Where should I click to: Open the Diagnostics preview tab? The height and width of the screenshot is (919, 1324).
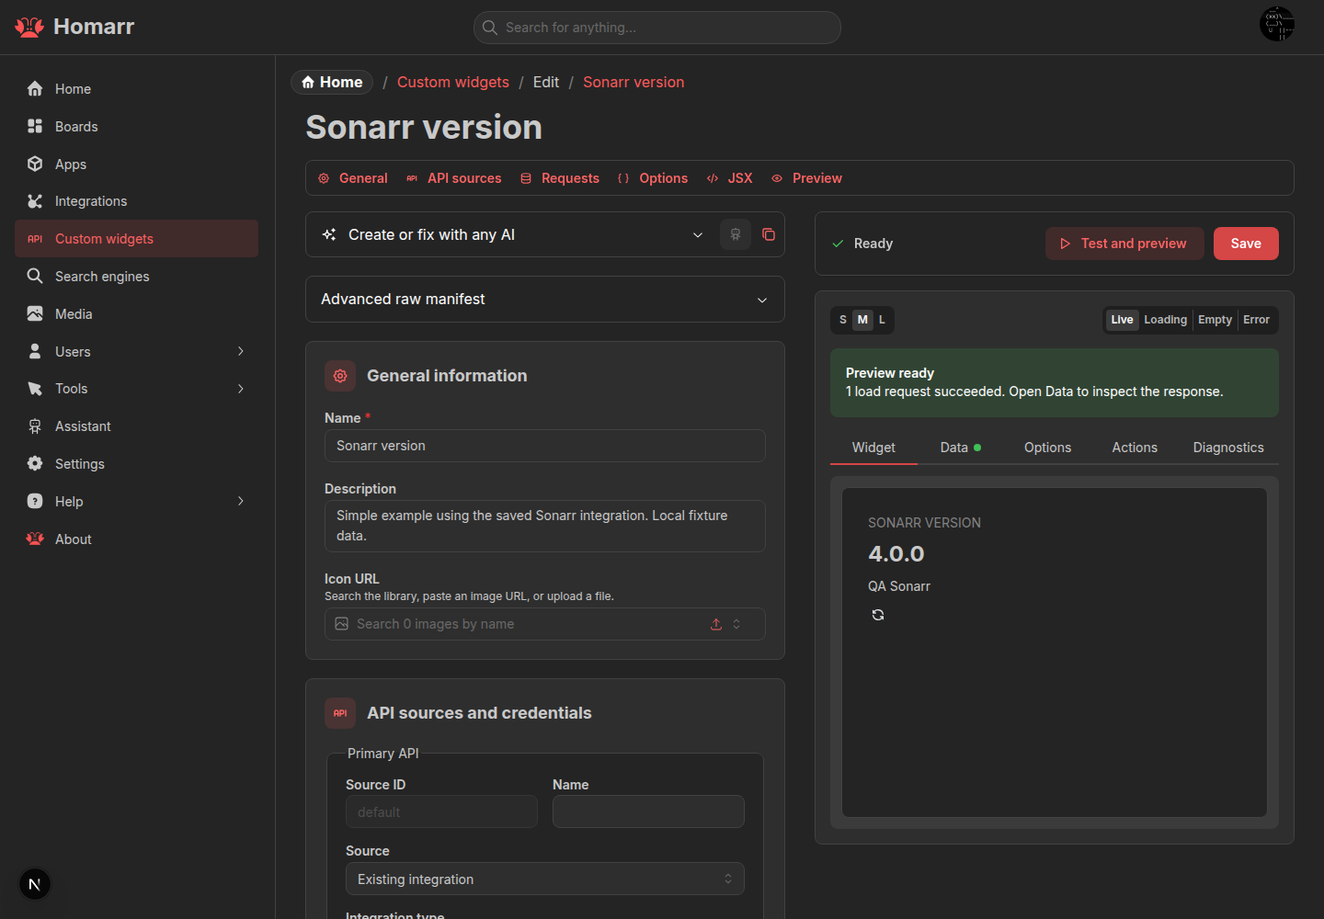[1228, 448]
